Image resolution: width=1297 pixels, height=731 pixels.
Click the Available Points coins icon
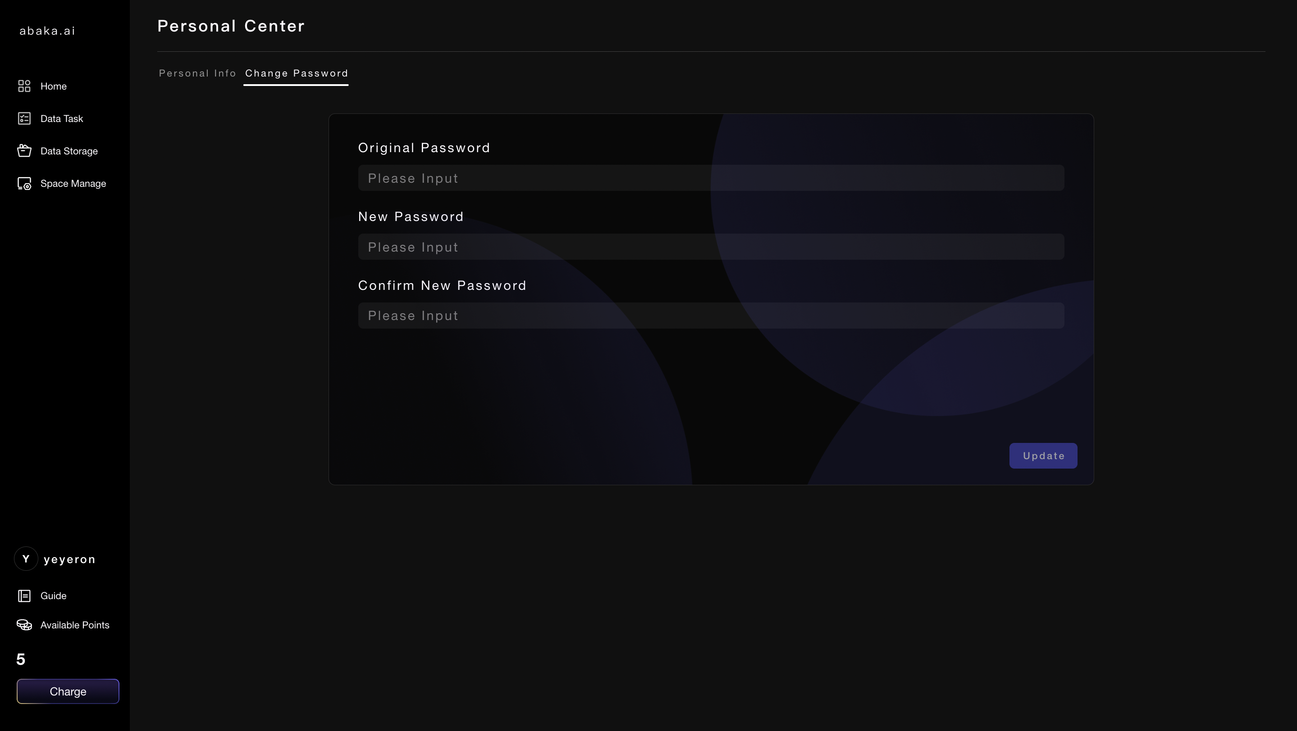[x=24, y=625]
